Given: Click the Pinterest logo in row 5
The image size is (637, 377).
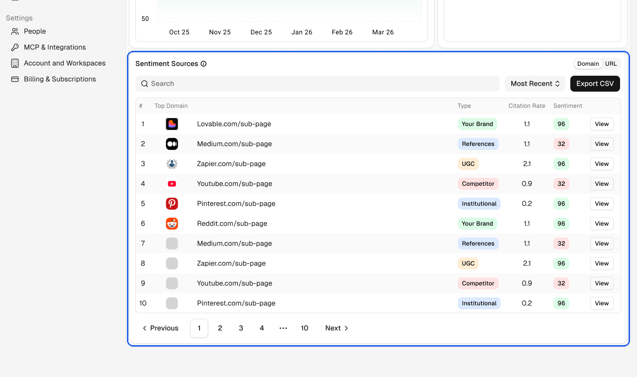Looking at the screenshot, I should 172,204.
